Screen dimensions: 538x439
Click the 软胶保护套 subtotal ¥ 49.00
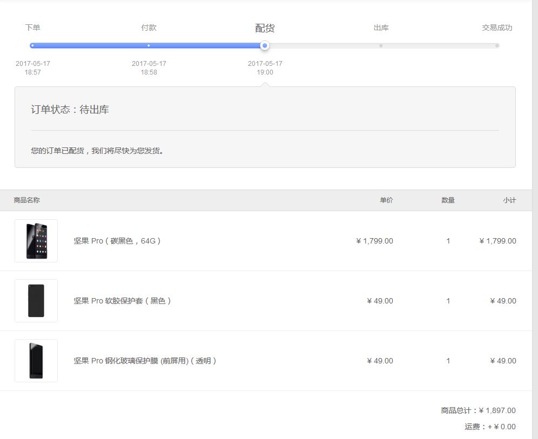[x=503, y=301]
